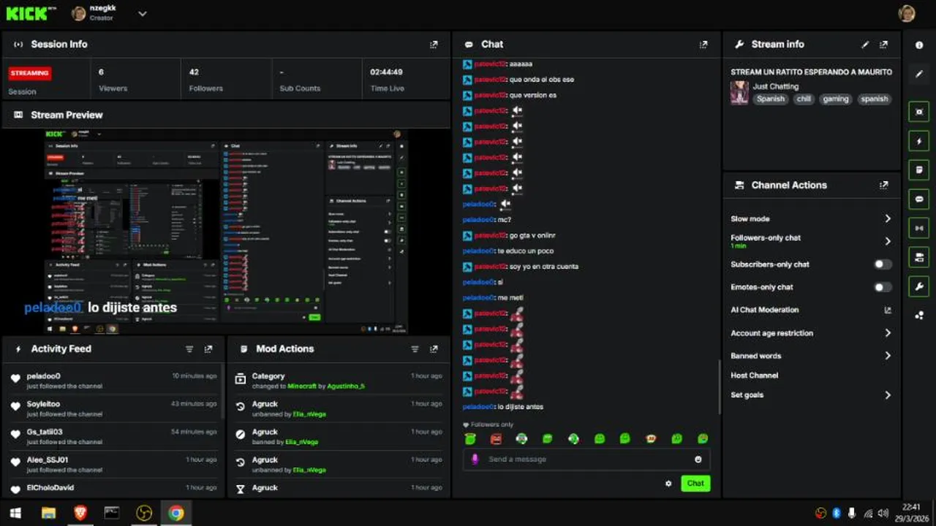The height and width of the screenshot is (526, 936).
Task: Pop out the Stream info panel
Action: click(x=883, y=45)
